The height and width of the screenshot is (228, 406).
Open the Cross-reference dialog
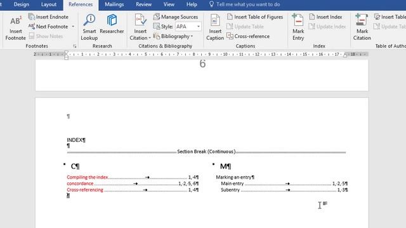tap(248, 37)
